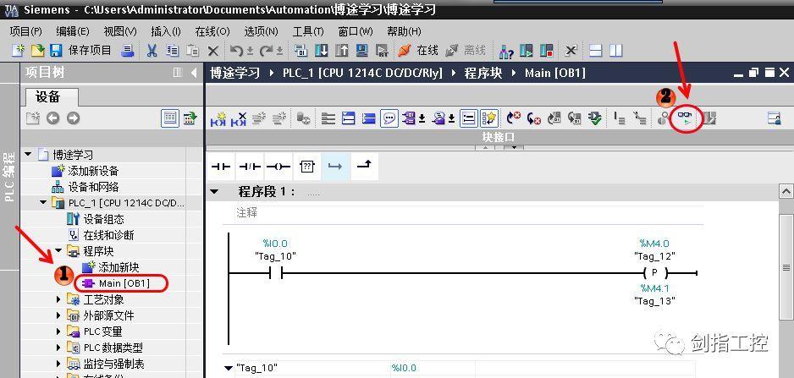The width and height of the screenshot is (794, 378).
Task: Split editor space horizontally
Action: tap(596, 50)
